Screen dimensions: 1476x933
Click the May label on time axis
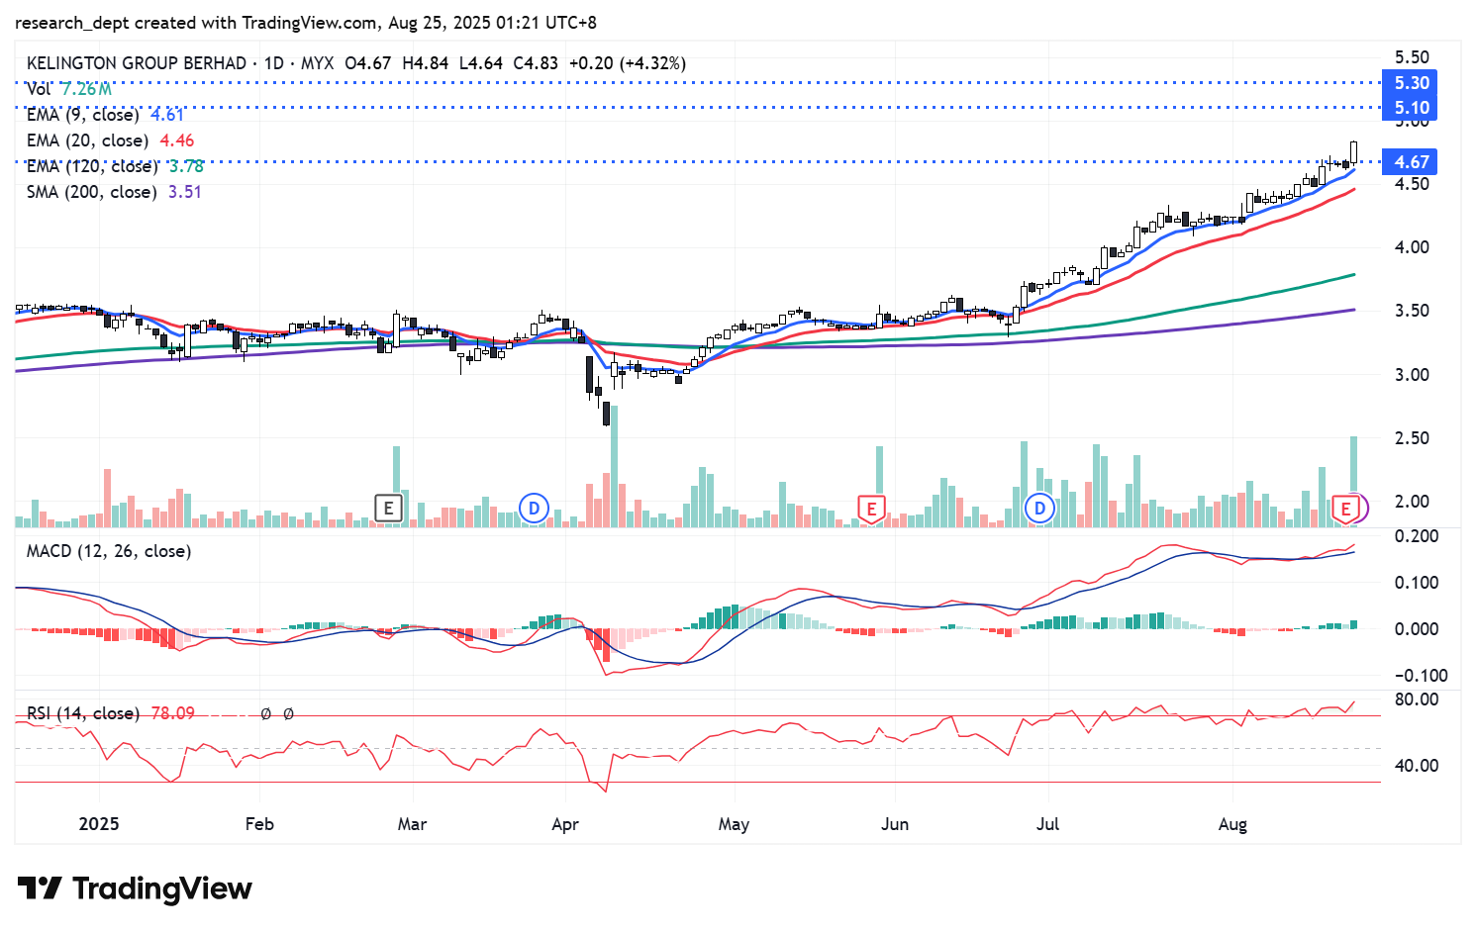[x=734, y=824]
